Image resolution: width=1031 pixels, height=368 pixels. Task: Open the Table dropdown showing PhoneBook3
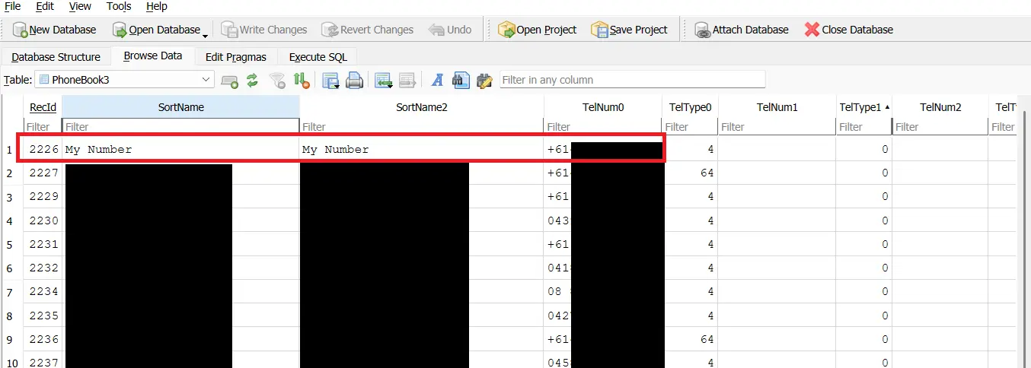pos(126,79)
